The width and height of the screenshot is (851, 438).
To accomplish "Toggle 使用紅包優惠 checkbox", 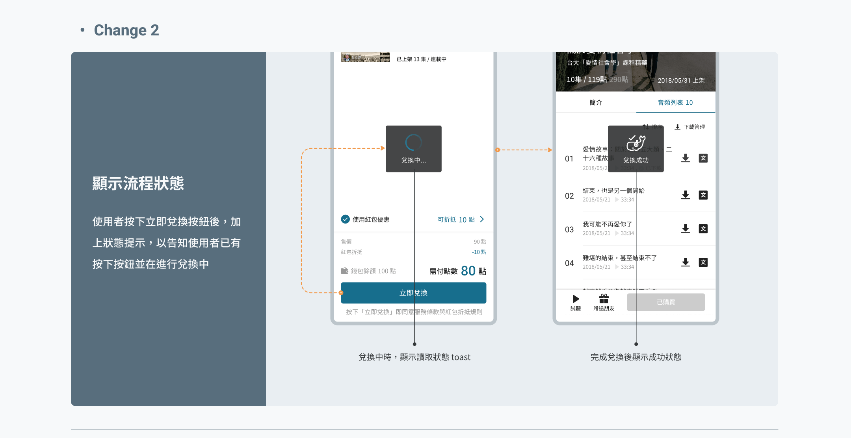I will coord(345,219).
